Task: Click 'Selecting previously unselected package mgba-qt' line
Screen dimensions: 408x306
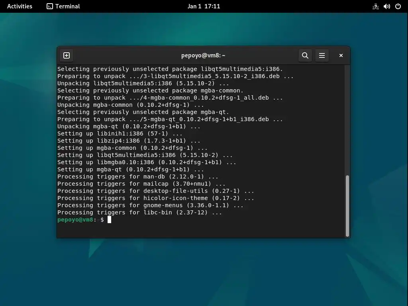Action: click(x=143, y=112)
